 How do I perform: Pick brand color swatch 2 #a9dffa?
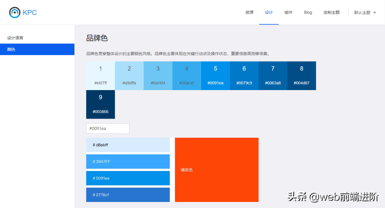point(129,76)
